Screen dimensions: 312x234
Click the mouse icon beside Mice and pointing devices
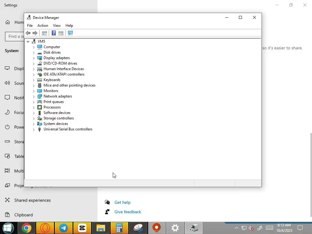point(40,85)
